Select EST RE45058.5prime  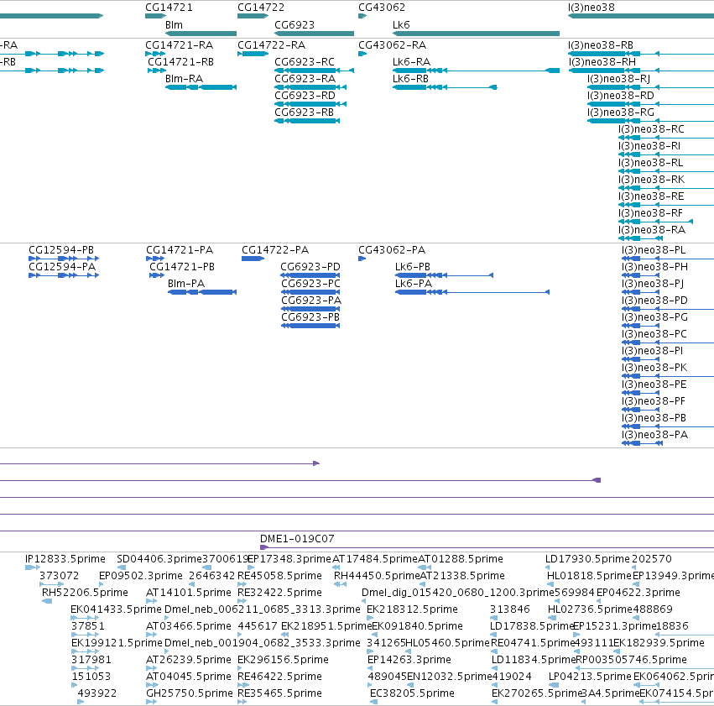(x=279, y=576)
